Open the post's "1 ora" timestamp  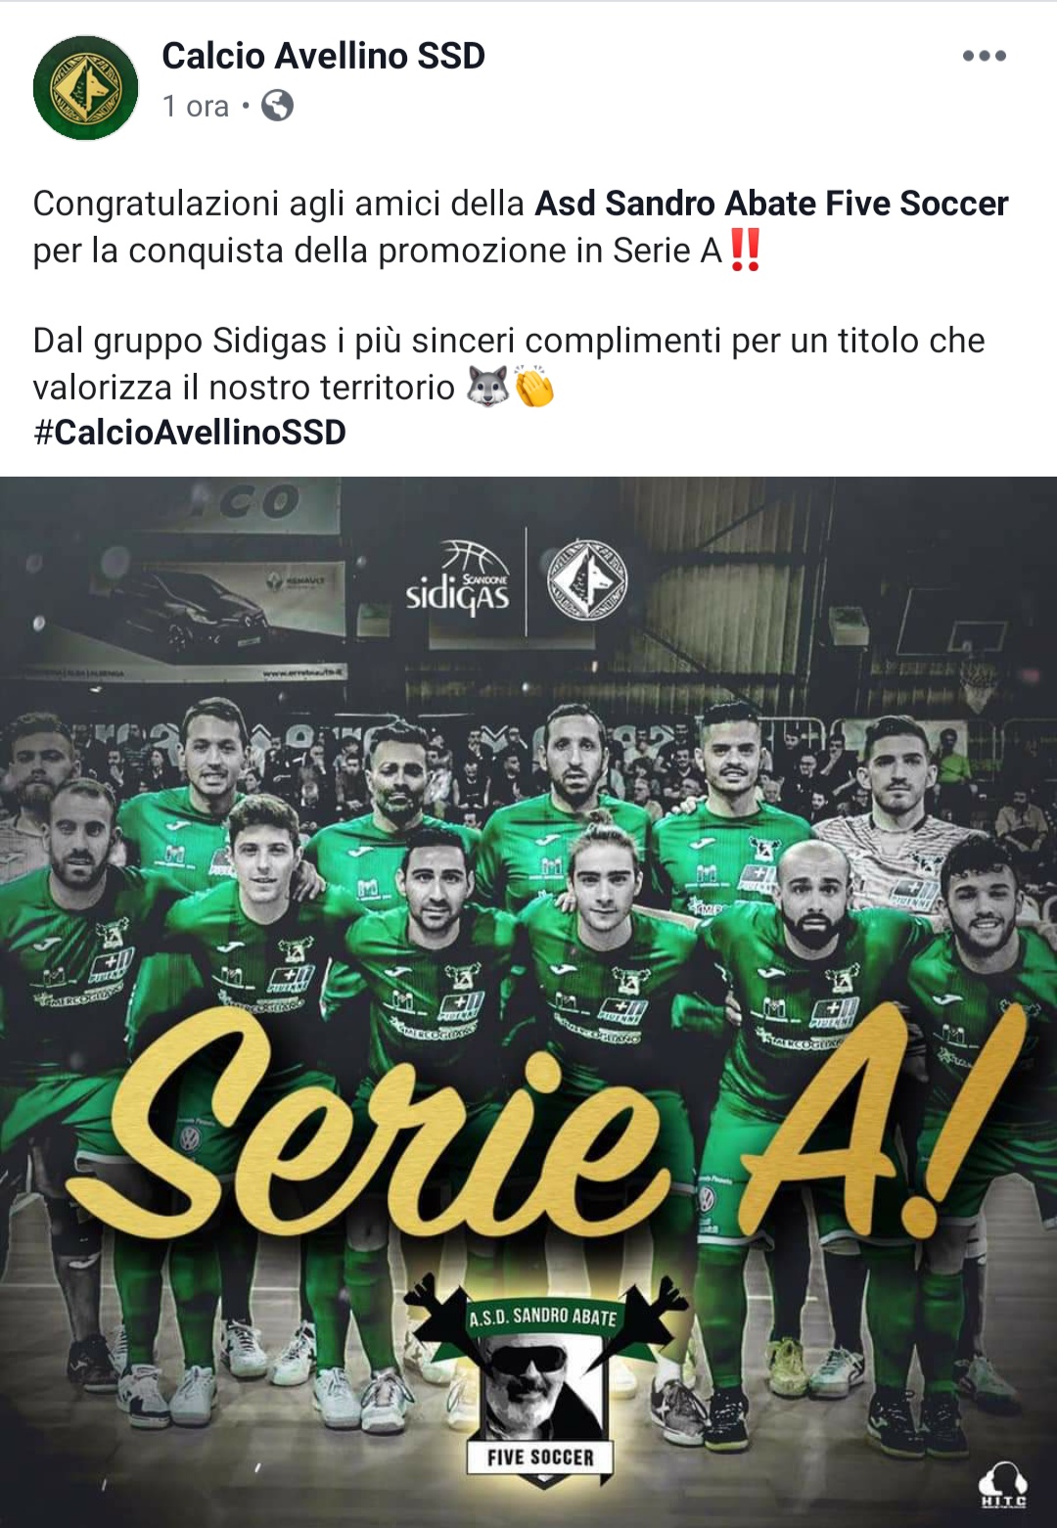point(196,106)
